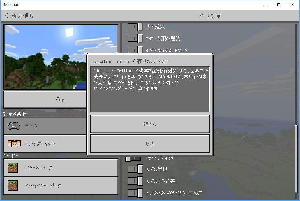Click the 設定を編集 section label

tap(15, 114)
